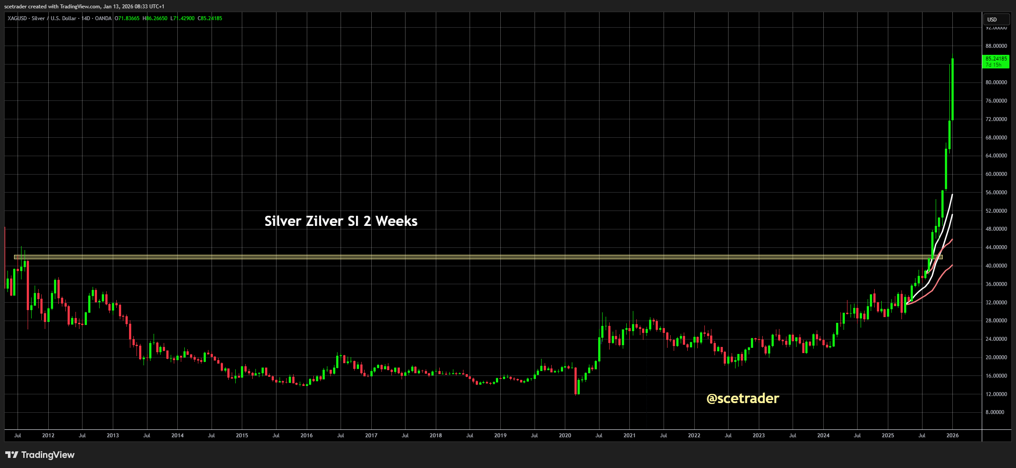Image resolution: width=1016 pixels, height=468 pixels.
Task: Click the 'scetrader created with TradingView.com' header
Action: (x=84, y=6)
